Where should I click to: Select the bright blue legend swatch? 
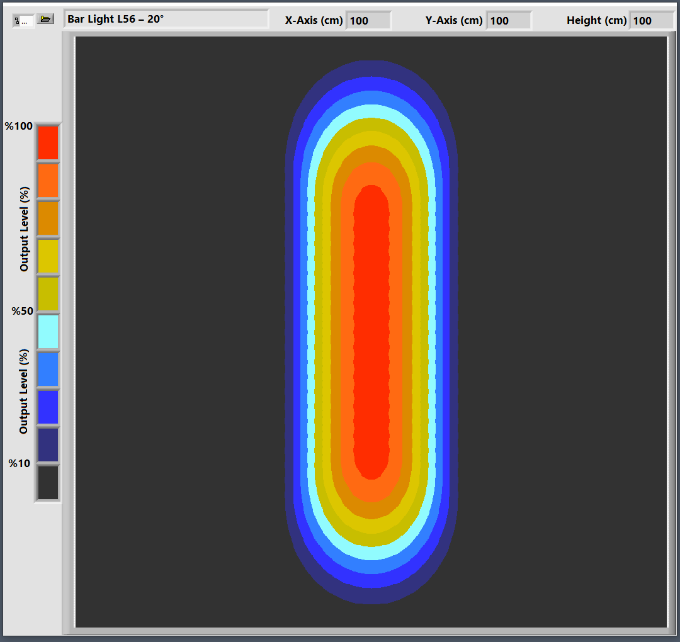click(48, 407)
